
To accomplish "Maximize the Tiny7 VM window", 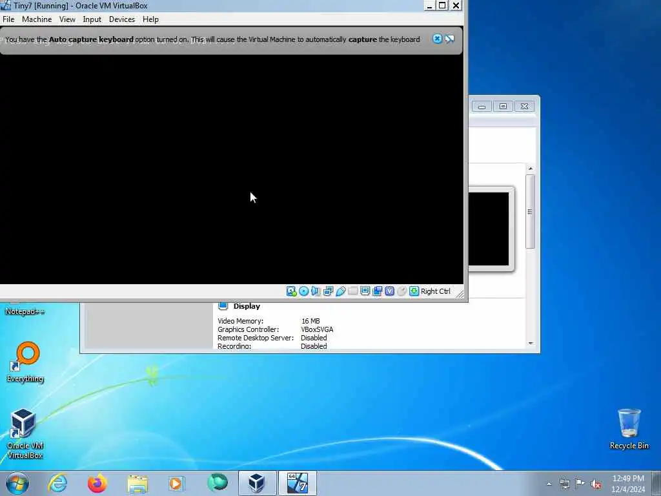I will coord(442,5).
